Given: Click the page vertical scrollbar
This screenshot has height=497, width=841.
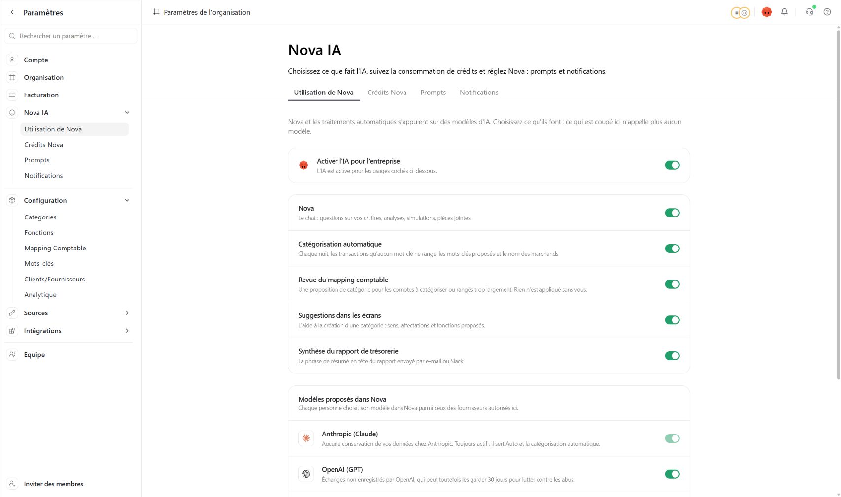Looking at the screenshot, I should tap(838, 204).
